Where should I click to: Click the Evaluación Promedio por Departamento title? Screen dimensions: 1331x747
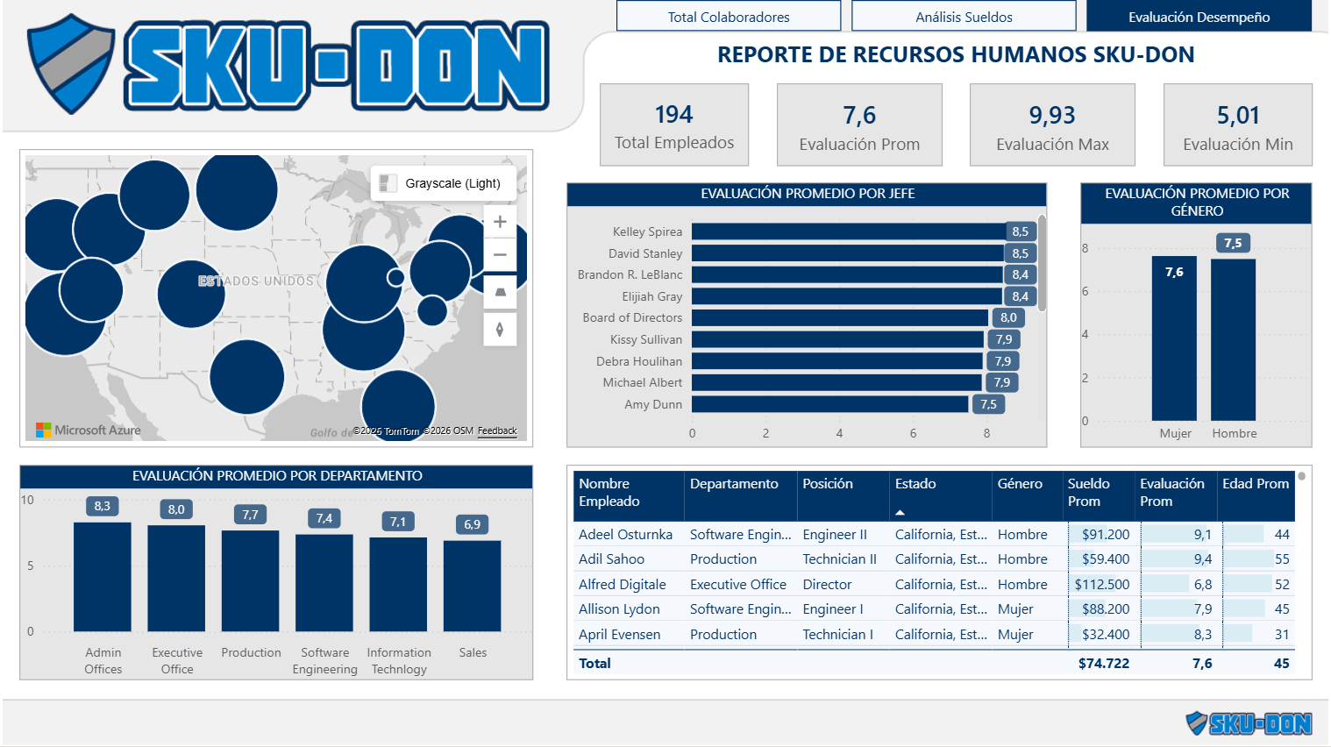277,476
